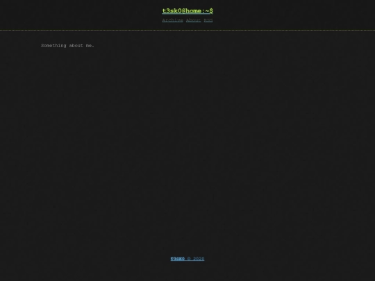375x281 pixels.
Task: Open the About navigation link
Action: pyautogui.click(x=194, y=20)
